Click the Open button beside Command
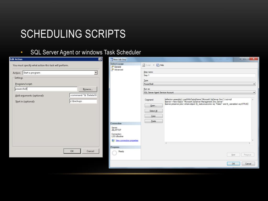The height and width of the screenshot is (201, 268). [153, 106]
